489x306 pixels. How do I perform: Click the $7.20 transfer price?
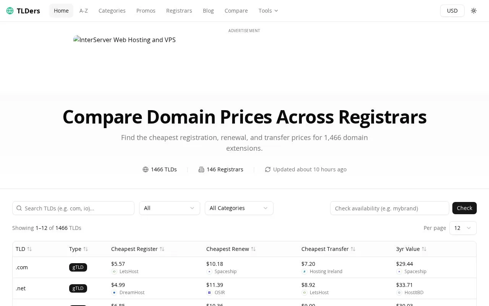point(308,264)
